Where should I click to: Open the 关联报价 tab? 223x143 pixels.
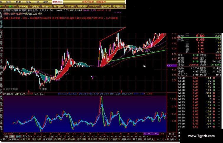click(14, 139)
